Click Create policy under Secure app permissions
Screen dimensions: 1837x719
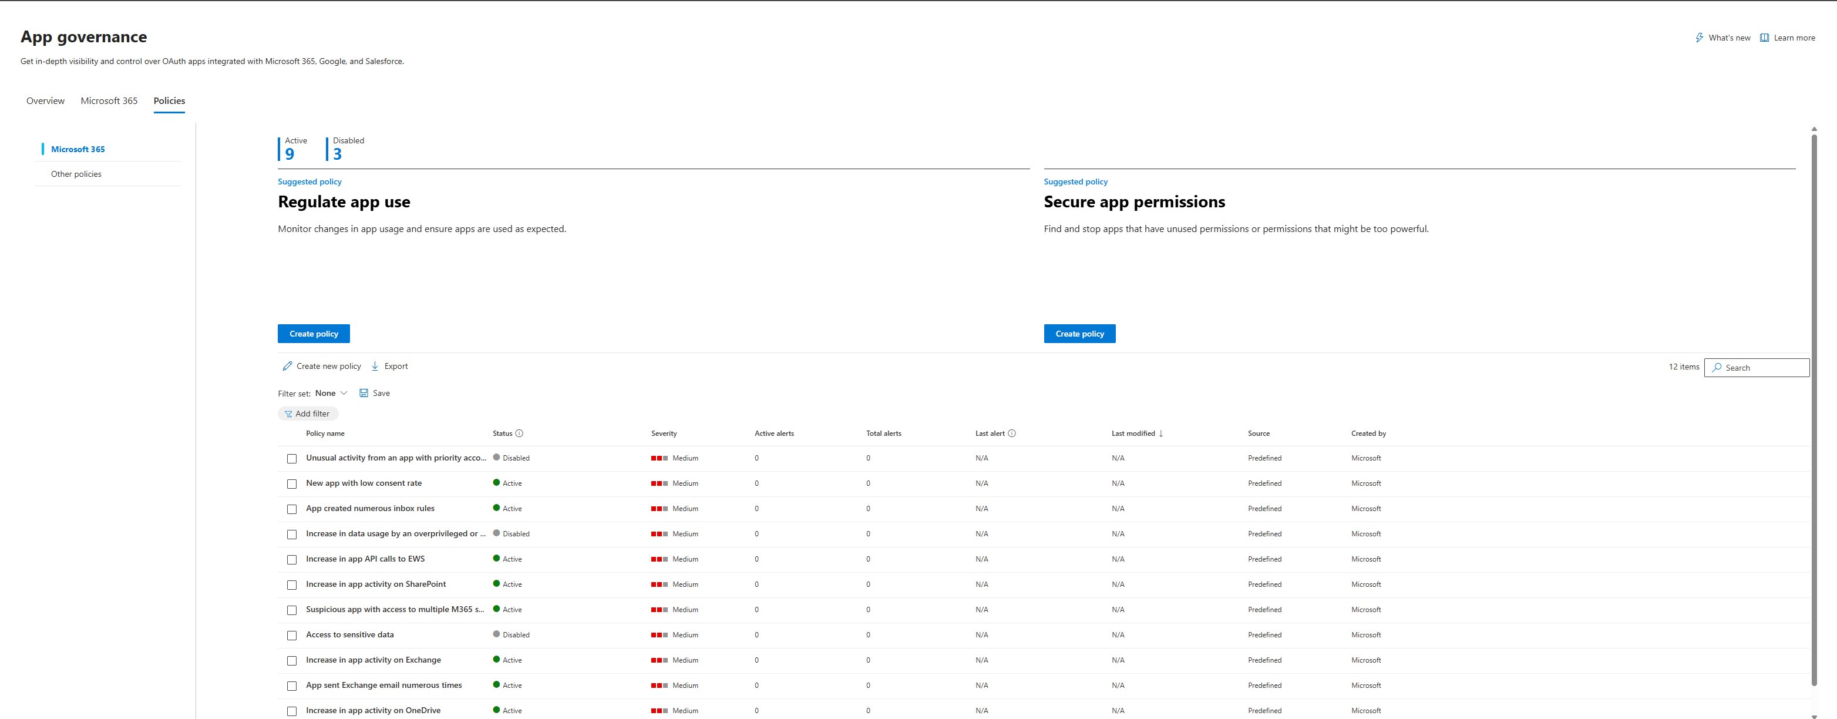pyautogui.click(x=1079, y=333)
